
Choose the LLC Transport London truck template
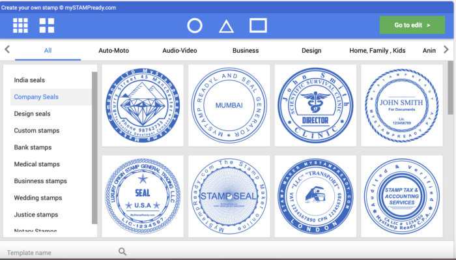click(x=315, y=196)
